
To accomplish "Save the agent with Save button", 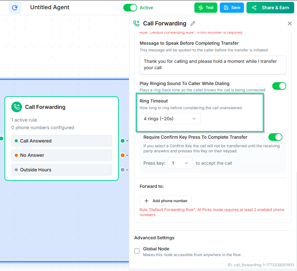I will point(232,8).
